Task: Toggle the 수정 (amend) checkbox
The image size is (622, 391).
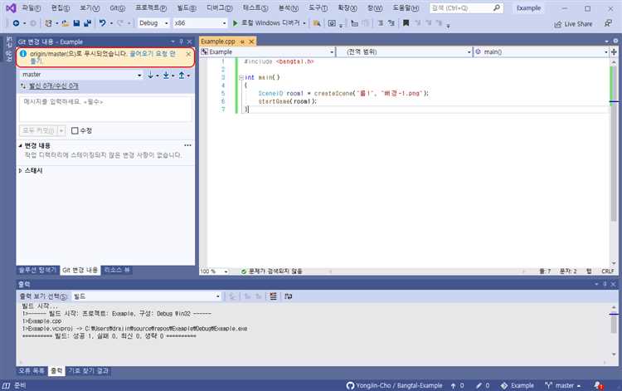Action: pyautogui.click(x=75, y=130)
